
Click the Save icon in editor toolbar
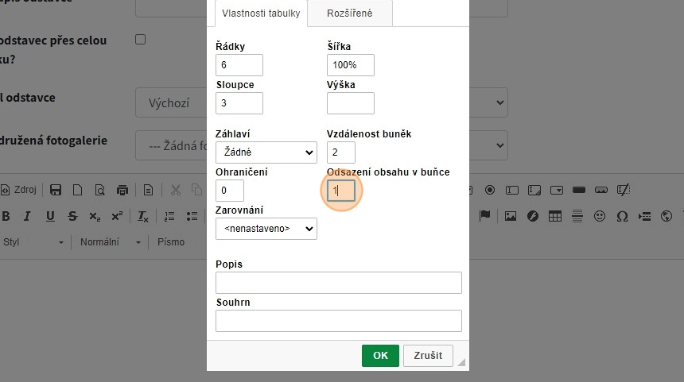(56, 190)
